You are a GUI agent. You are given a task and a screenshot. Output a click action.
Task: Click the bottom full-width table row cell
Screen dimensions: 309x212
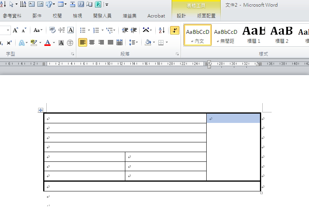[152, 186]
